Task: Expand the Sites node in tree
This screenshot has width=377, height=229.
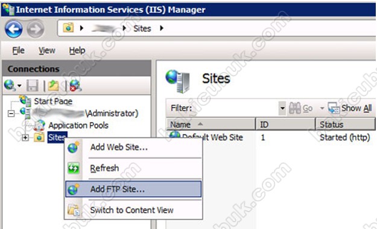Action: (25, 138)
